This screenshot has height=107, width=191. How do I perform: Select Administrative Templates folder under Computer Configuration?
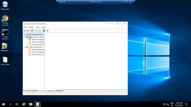click(x=38, y=45)
